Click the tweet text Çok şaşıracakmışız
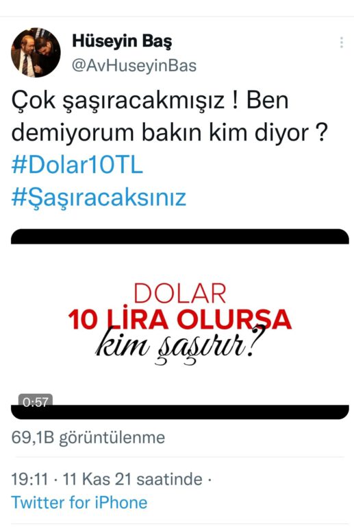Image resolution: width=354 pixels, height=527 pixels. (x=118, y=100)
